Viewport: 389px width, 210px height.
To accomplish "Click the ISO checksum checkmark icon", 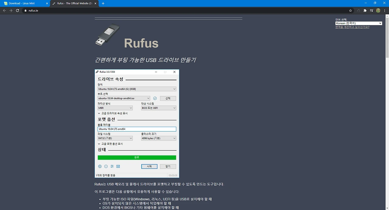I will click(155, 98).
